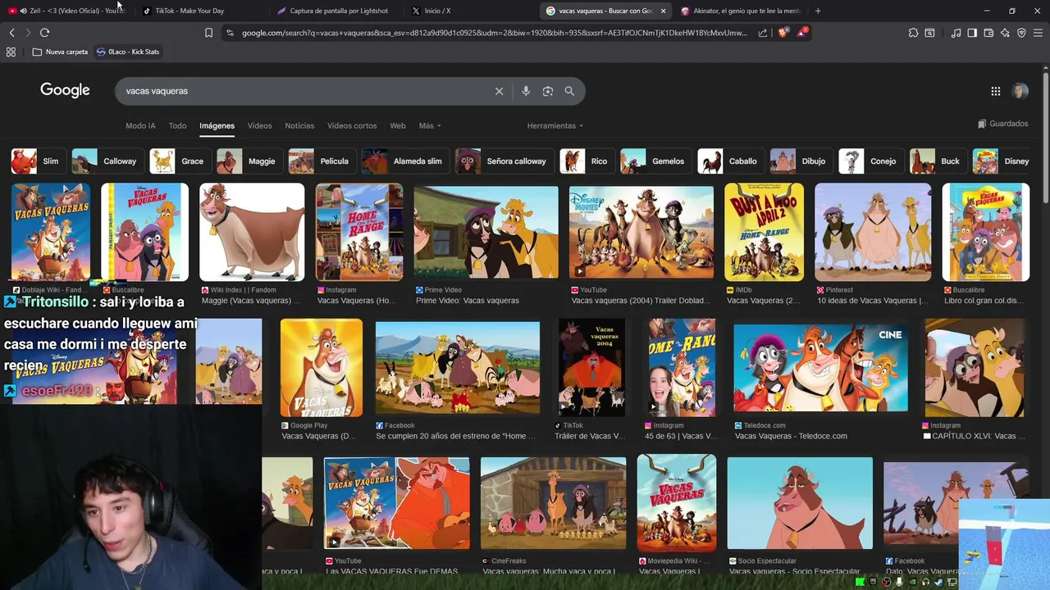Click the browser address bar URL

[495, 33]
